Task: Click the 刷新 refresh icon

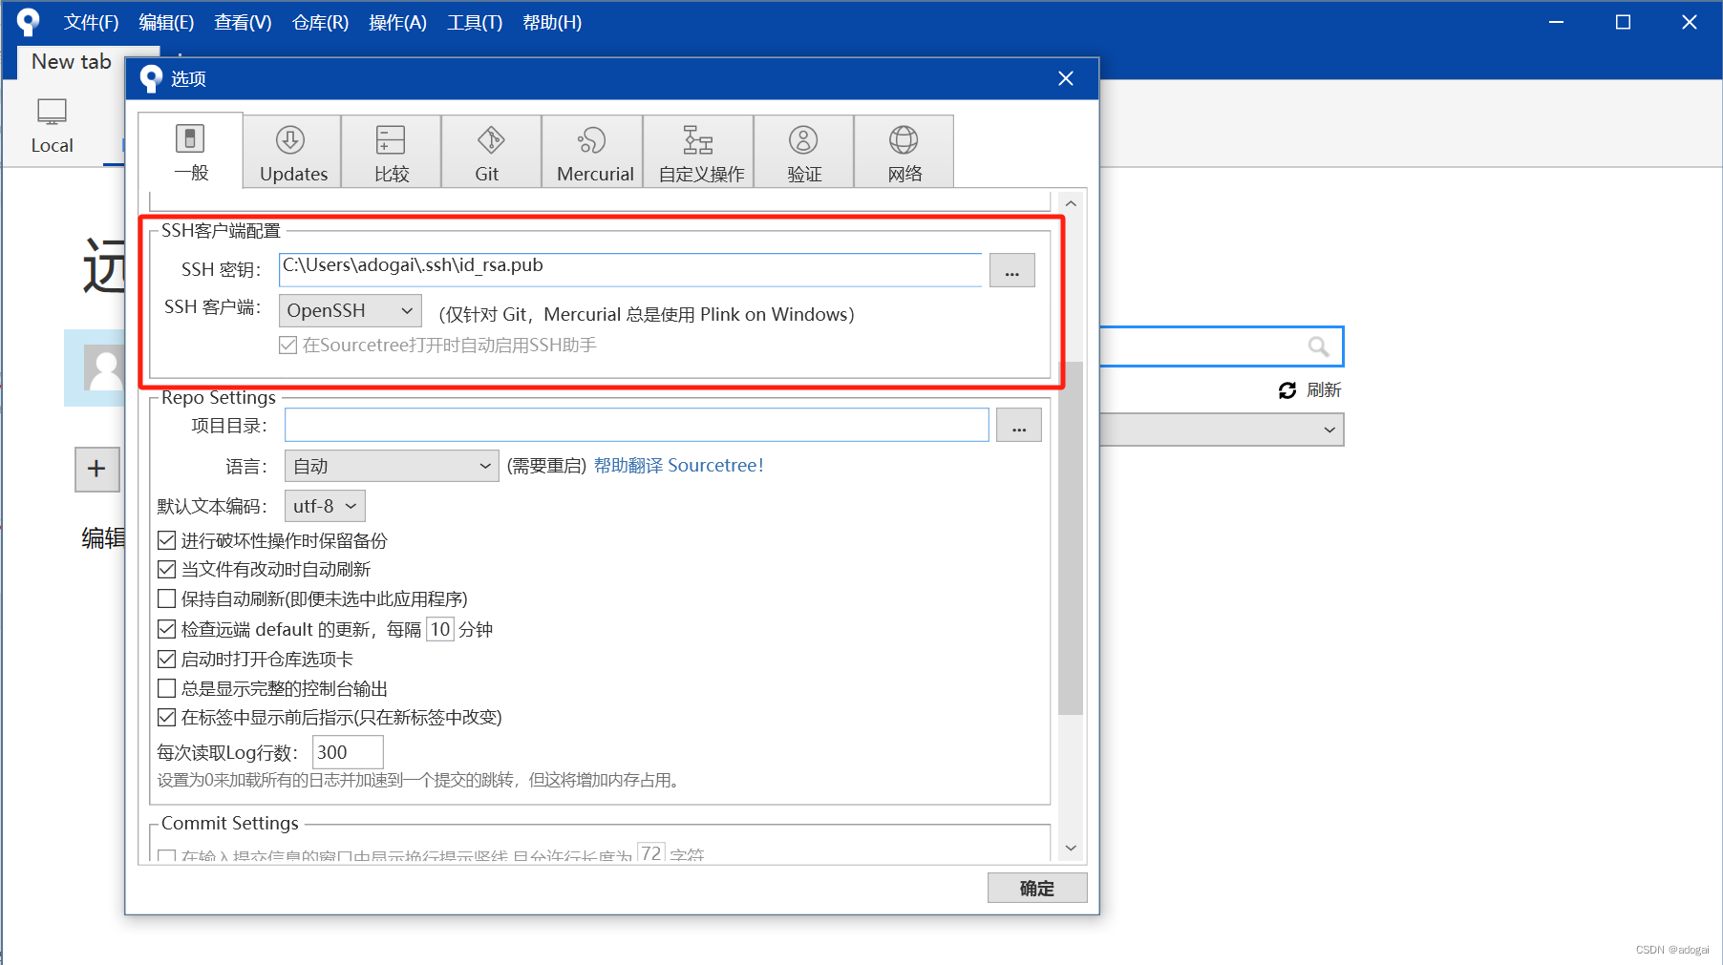Action: (1287, 390)
